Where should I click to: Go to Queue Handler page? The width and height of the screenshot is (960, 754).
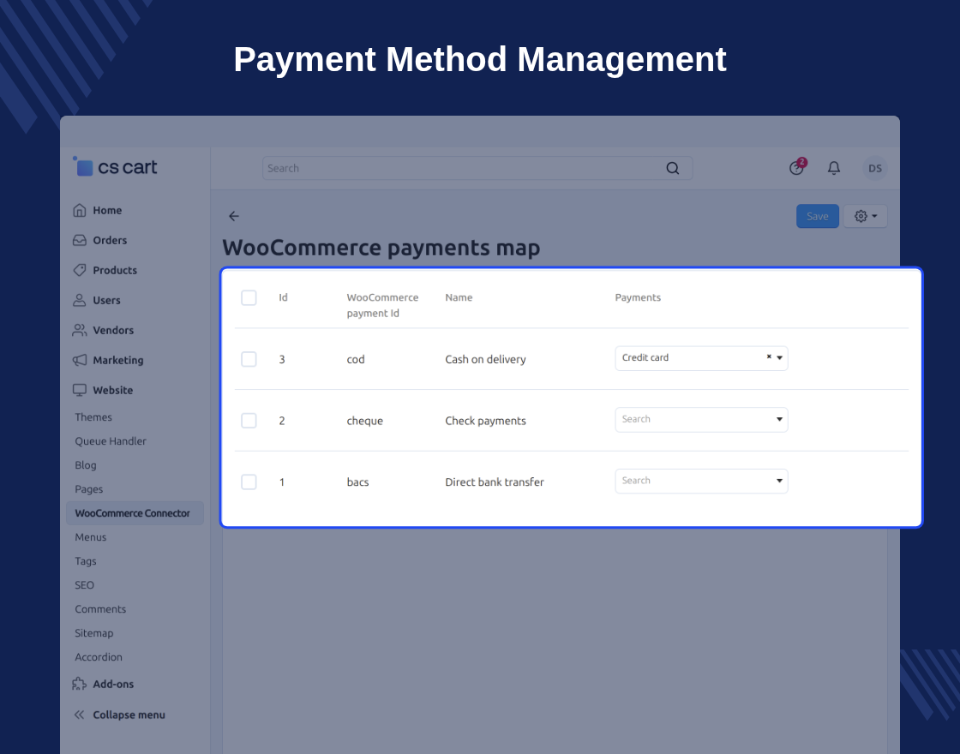(x=111, y=440)
